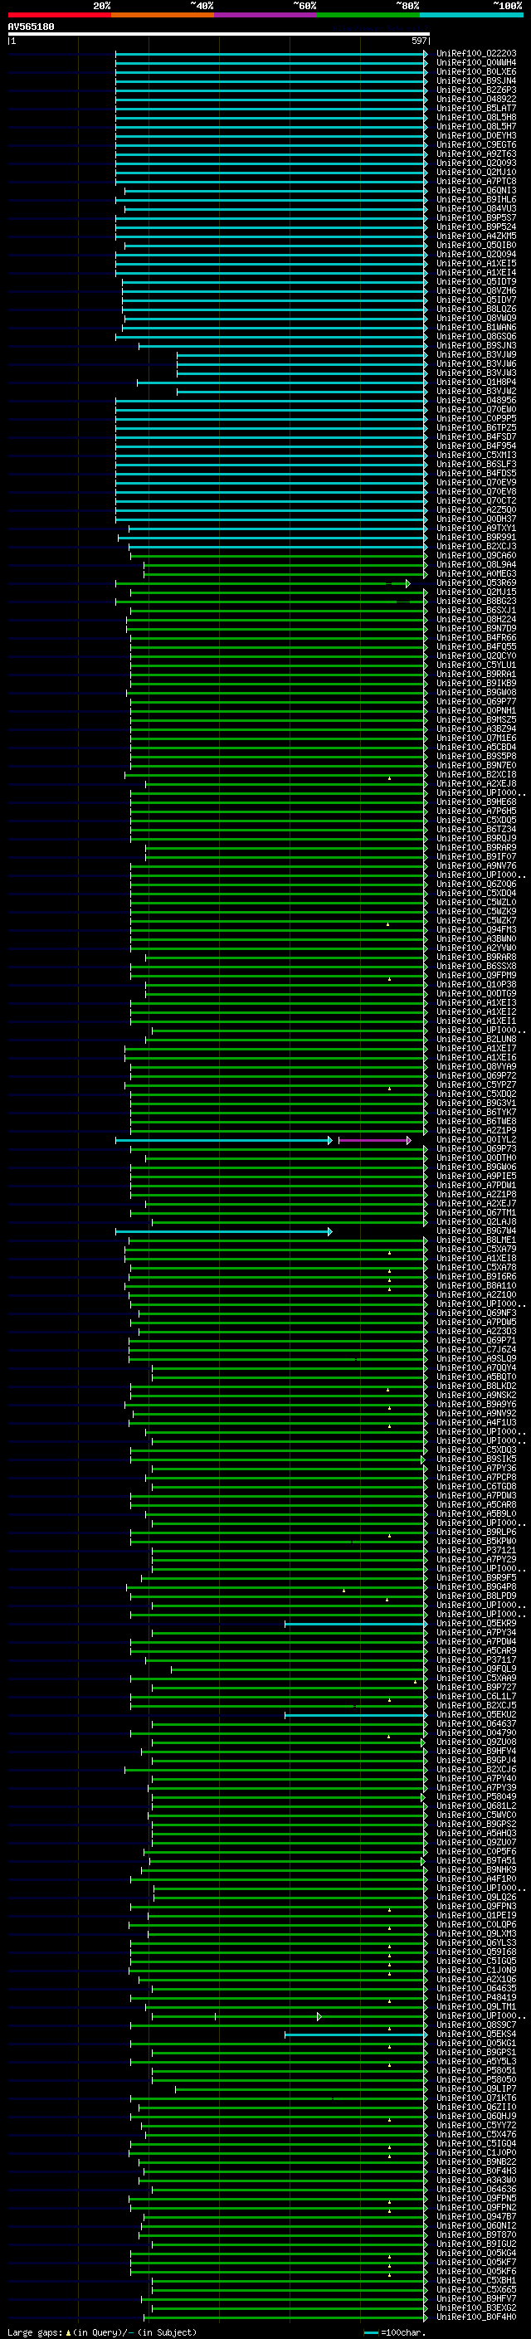Select the UniRef100_Q5IDT9 label
This screenshot has width=531, height=2339.
pyautogui.click(x=476, y=282)
